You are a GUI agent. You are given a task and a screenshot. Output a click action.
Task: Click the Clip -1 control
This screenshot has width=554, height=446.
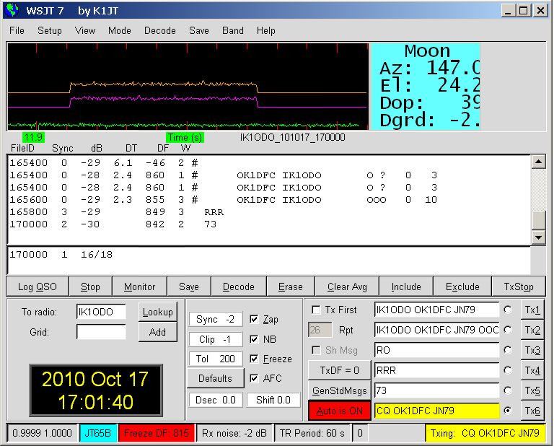(216, 339)
